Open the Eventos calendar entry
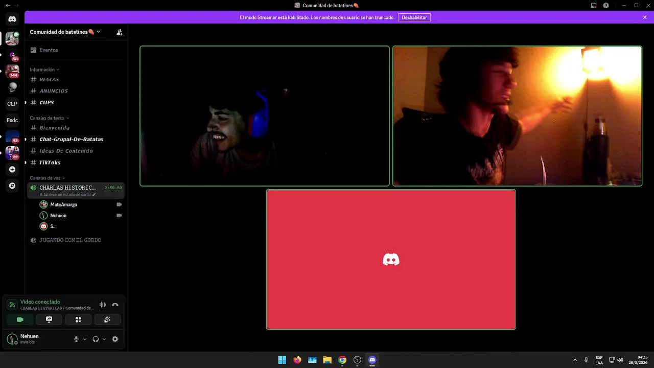The image size is (654, 368). click(75, 50)
